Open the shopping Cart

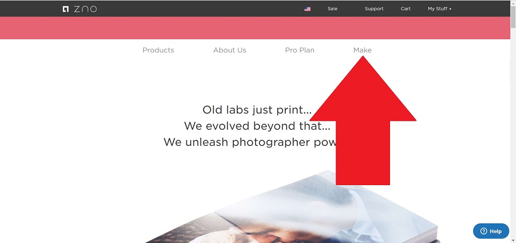pos(406,9)
